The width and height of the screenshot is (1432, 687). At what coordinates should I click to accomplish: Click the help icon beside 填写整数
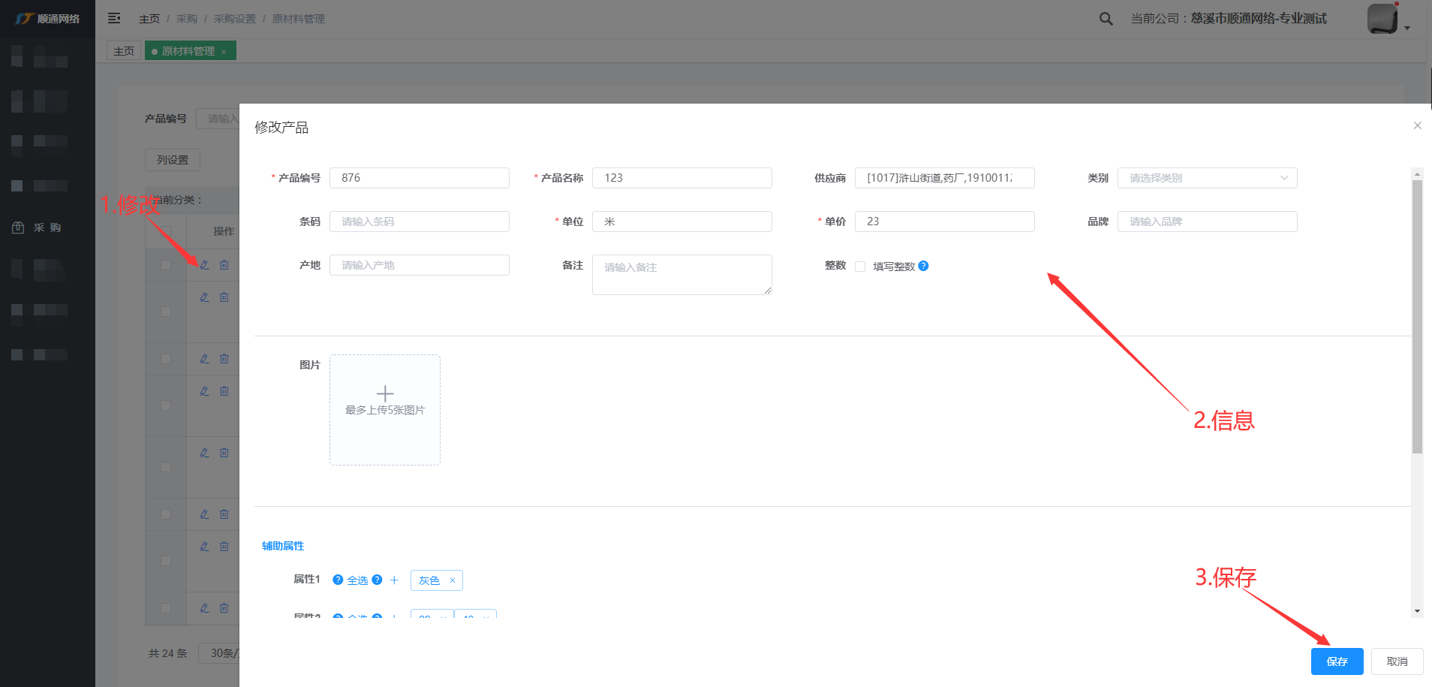click(923, 266)
